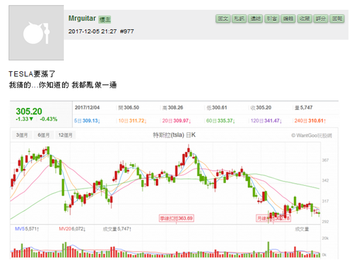The image size is (356, 265).
Task: Click the low price 低300.61
Action: click(217, 108)
